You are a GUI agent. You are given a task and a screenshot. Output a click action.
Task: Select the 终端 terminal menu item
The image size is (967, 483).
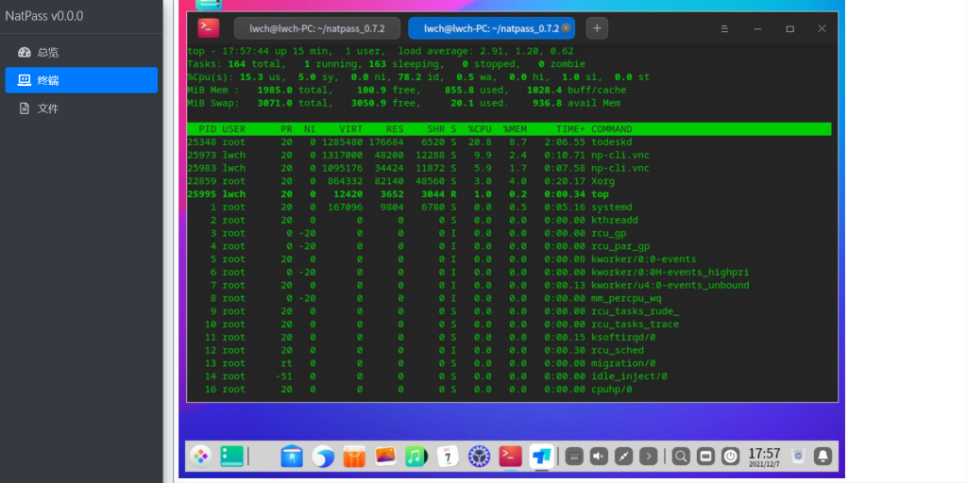pos(81,80)
